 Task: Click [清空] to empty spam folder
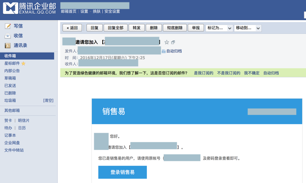tap(48, 100)
